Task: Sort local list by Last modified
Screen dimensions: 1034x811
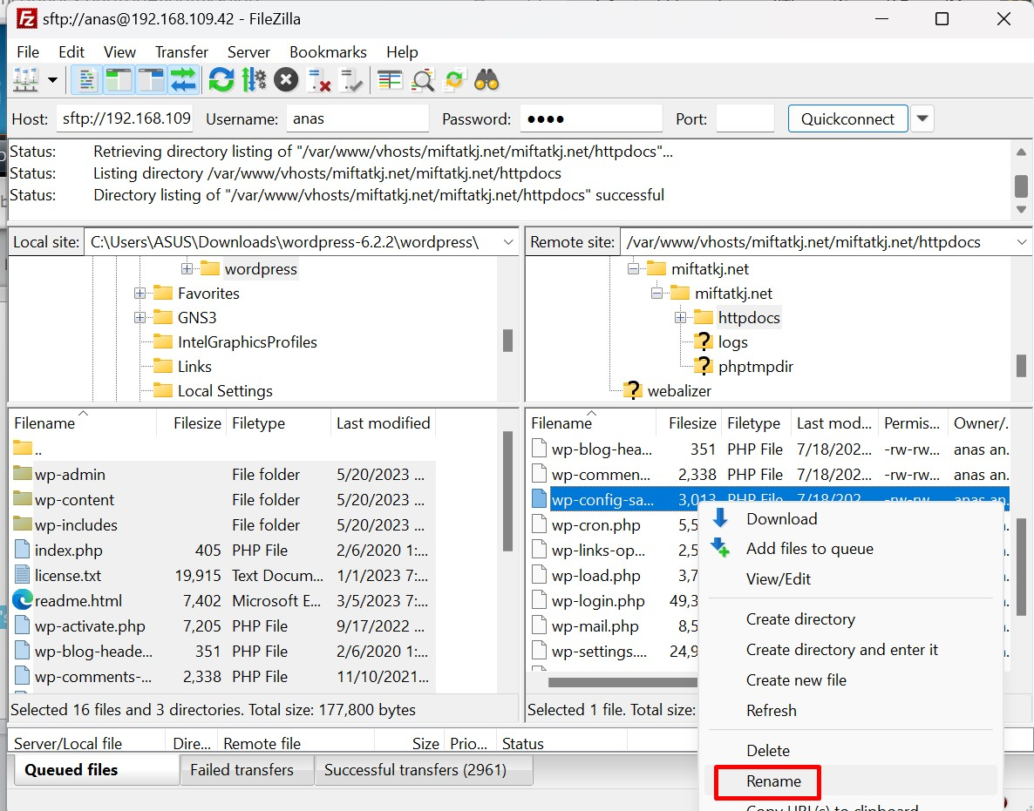Action: [x=383, y=423]
